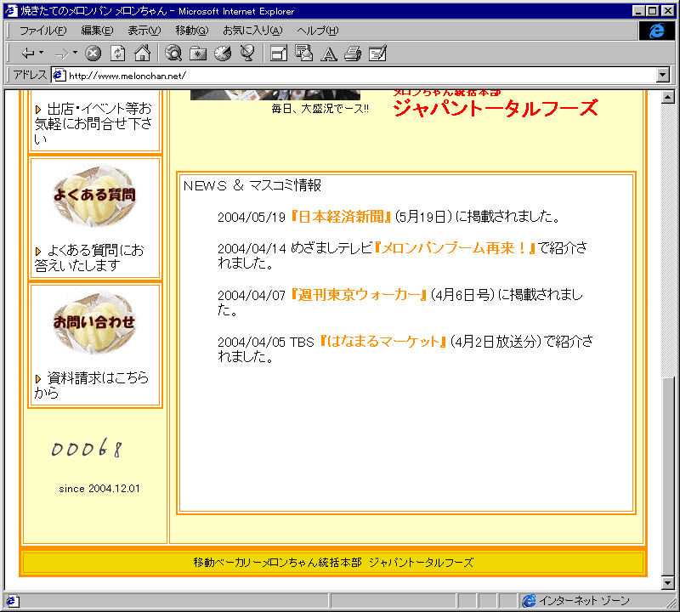
Task: Click the Internet zone status icon
Action: [x=529, y=601]
